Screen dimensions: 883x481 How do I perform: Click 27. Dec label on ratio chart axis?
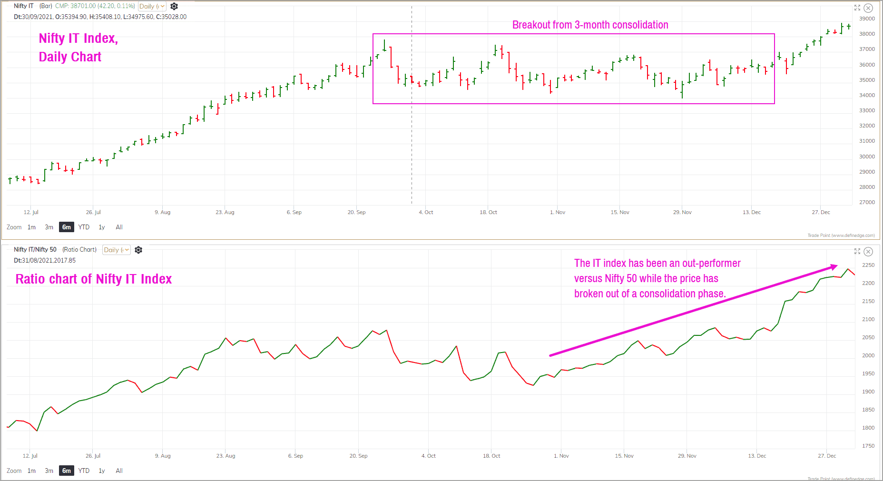pos(827,456)
